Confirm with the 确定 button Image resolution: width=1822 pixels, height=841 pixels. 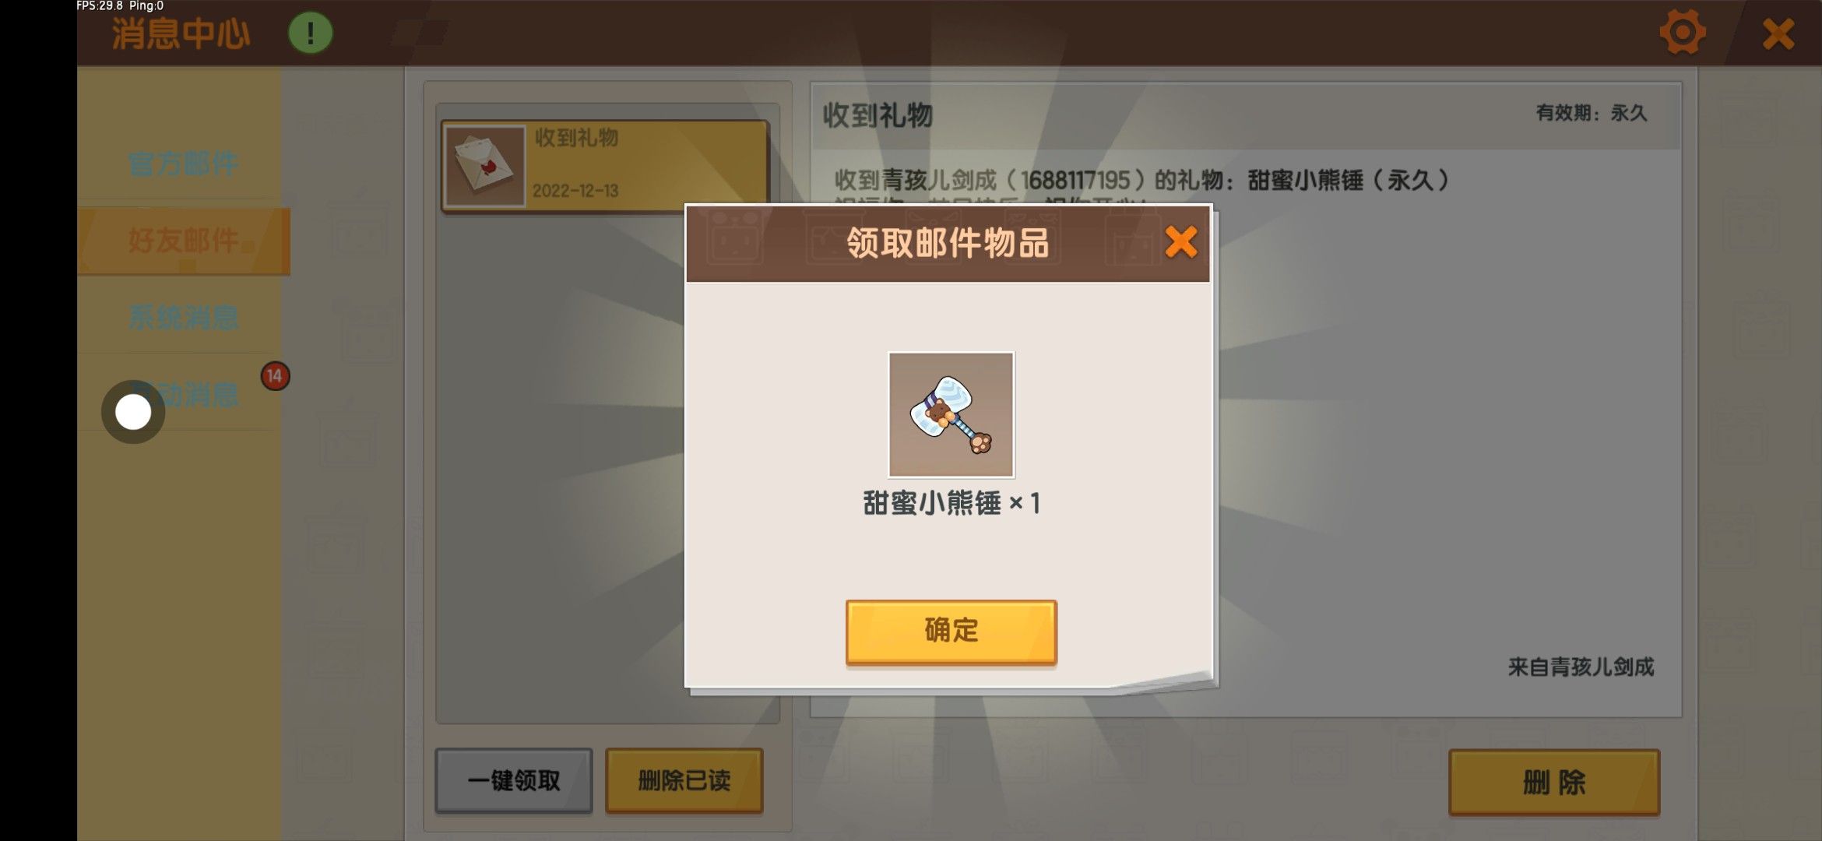(x=951, y=631)
